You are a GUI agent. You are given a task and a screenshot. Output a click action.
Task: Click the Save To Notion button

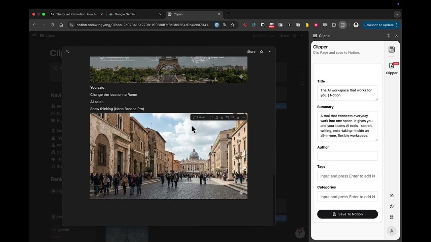click(347, 214)
